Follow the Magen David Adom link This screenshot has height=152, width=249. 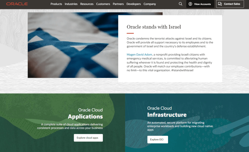139,54
